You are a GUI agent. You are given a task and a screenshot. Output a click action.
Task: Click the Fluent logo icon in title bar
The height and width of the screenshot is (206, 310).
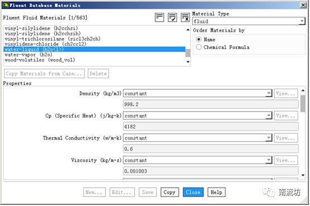click(x=6, y=5)
